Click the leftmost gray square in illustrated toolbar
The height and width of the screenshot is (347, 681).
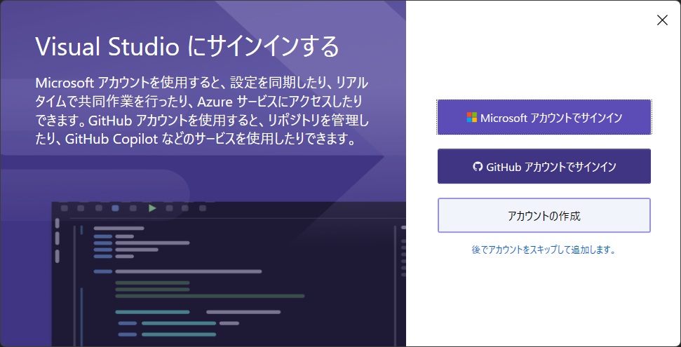coord(65,208)
